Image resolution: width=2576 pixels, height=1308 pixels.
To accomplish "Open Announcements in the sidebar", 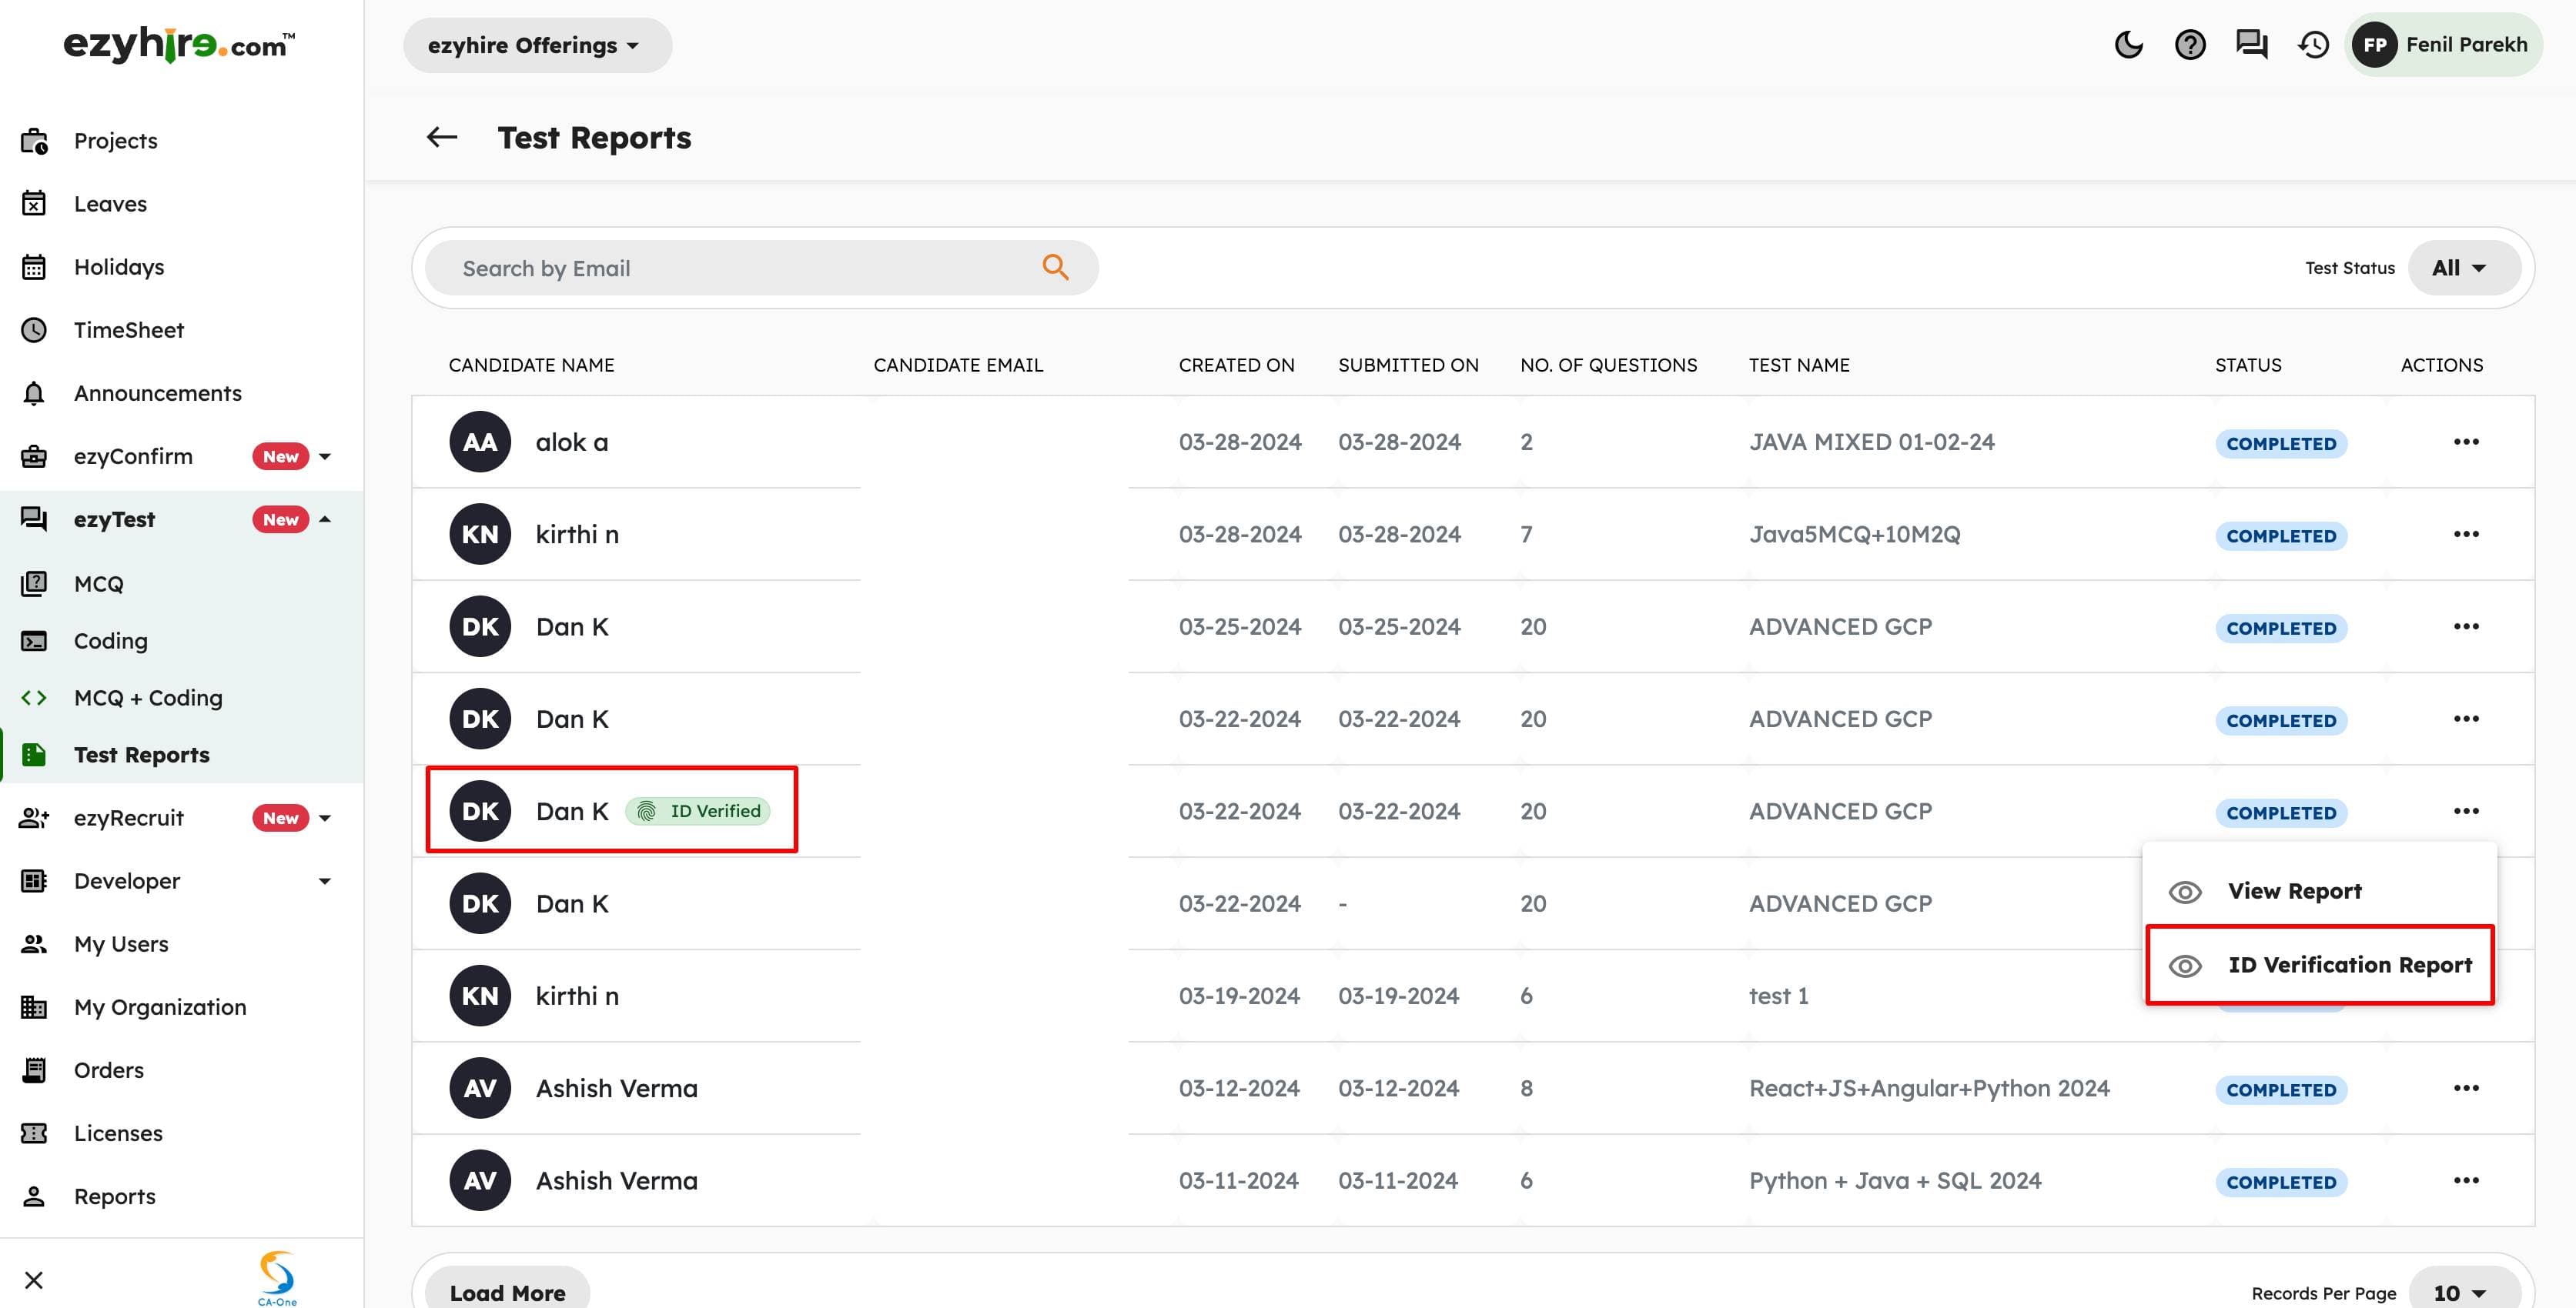I will click(x=157, y=392).
